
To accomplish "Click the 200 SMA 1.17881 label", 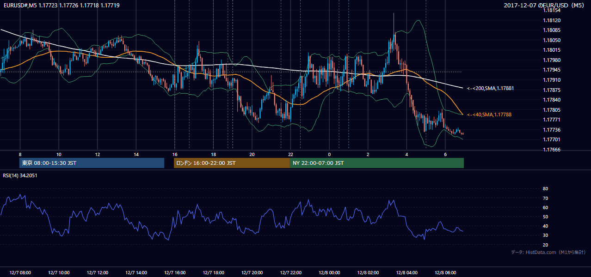I will coord(490,88).
